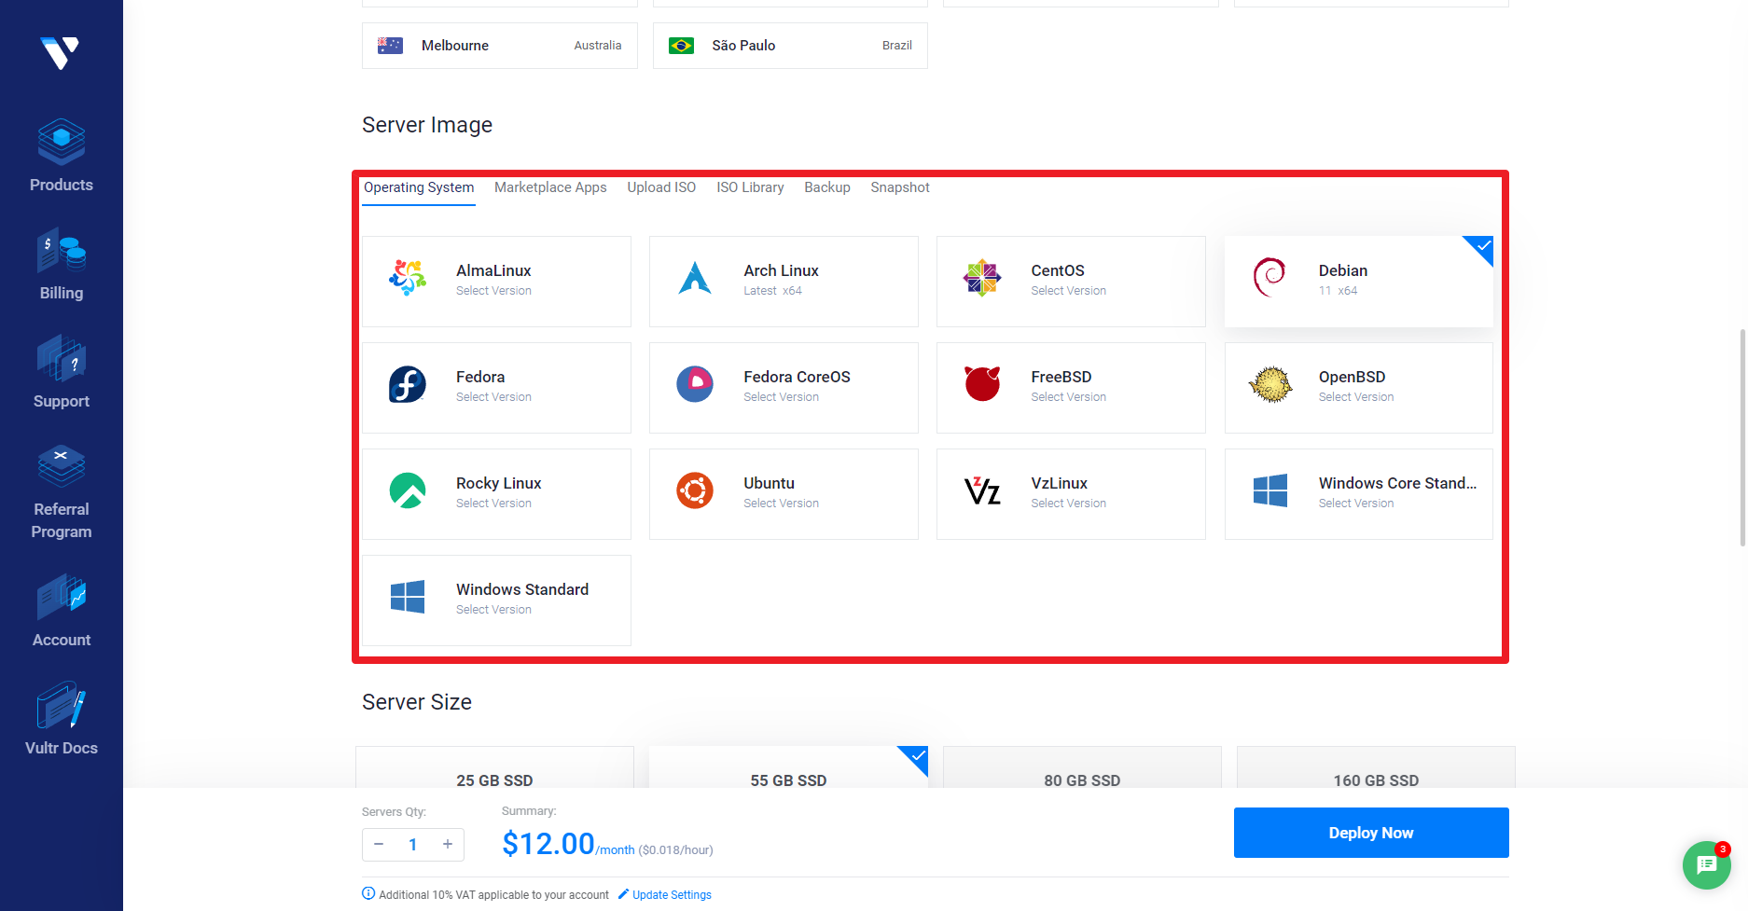The image size is (1748, 911).
Task: Click the Deploy Now button
Action: (1371, 833)
